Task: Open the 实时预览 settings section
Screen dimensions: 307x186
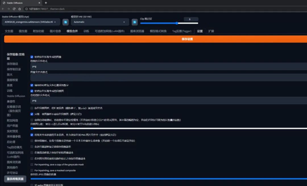Action: click(x=12, y=131)
